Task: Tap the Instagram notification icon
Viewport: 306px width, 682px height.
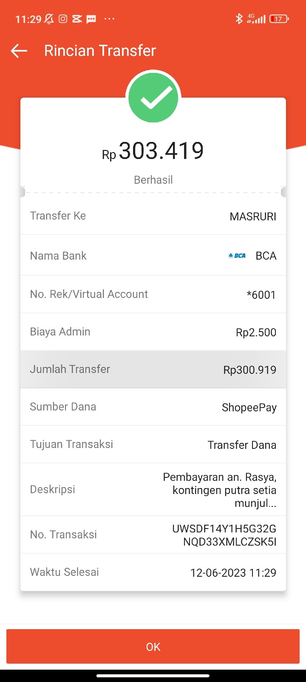Action: pyautogui.click(x=63, y=19)
